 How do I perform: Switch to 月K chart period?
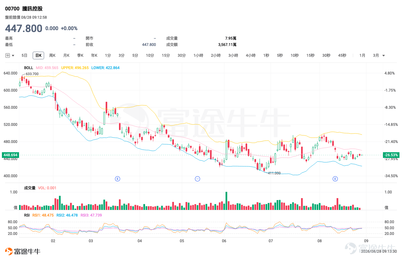[x=66, y=55]
